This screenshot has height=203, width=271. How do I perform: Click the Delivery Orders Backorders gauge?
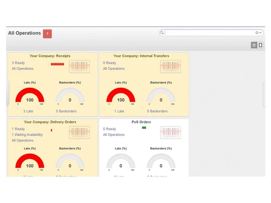70,162
